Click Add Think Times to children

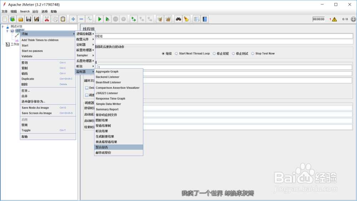click(48, 40)
